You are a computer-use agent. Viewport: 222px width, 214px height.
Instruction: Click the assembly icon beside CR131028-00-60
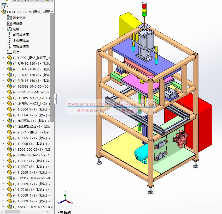coord(3,12)
